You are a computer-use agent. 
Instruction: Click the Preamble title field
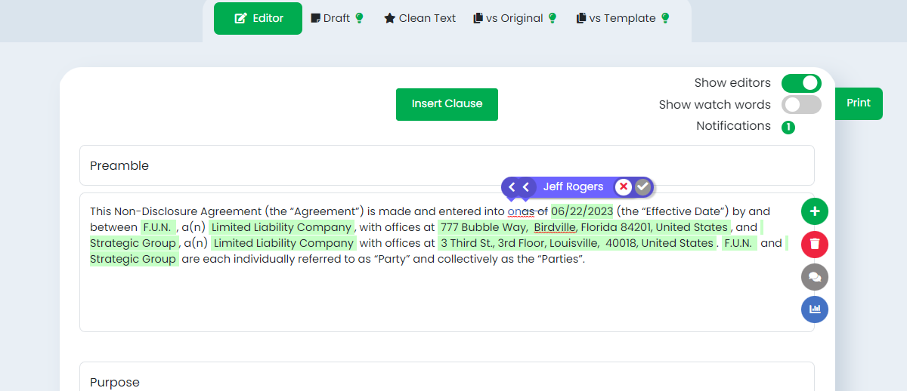[x=447, y=165]
